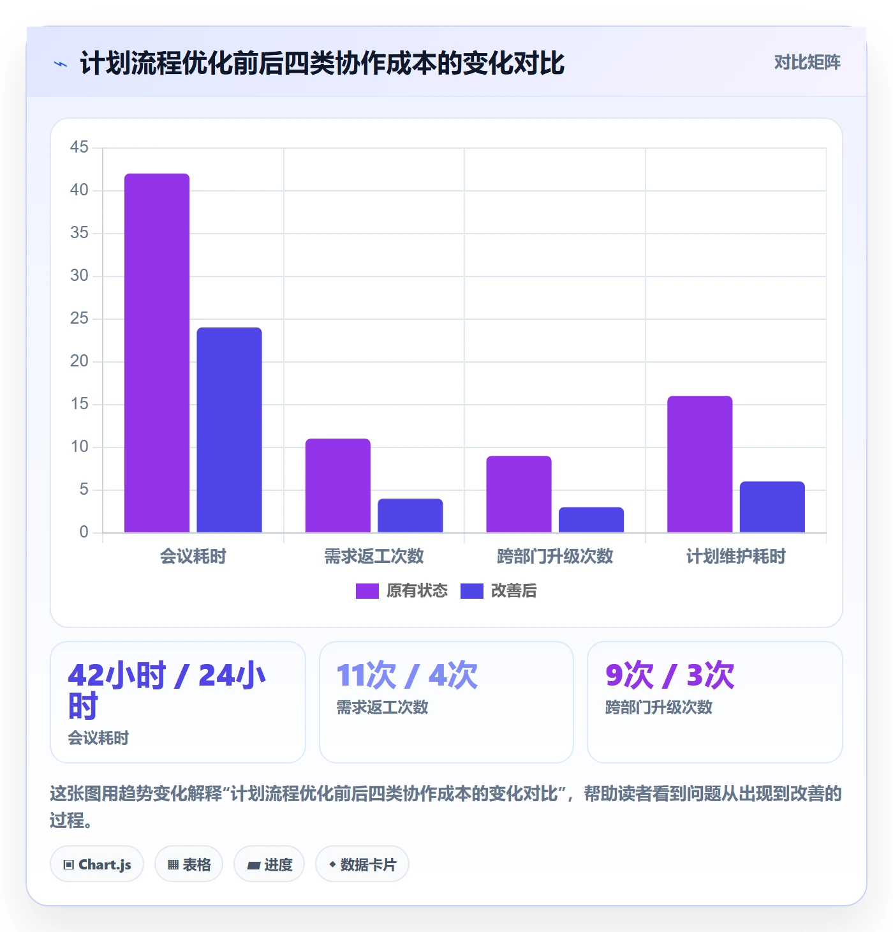This screenshot has height=932, width=893.
Task: Select the 数据卡片 tag chip
Action: coord(362,864)
